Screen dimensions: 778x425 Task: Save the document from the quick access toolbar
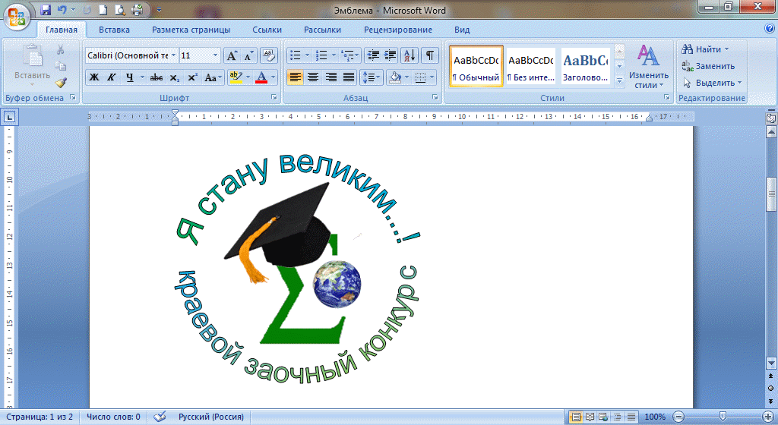pos(46,9)
